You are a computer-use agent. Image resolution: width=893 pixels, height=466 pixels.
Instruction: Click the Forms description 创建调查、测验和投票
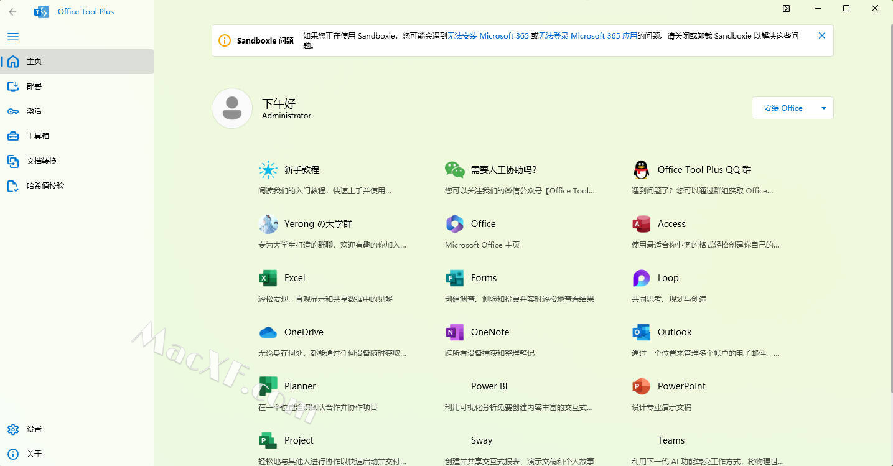click(520, 299)
